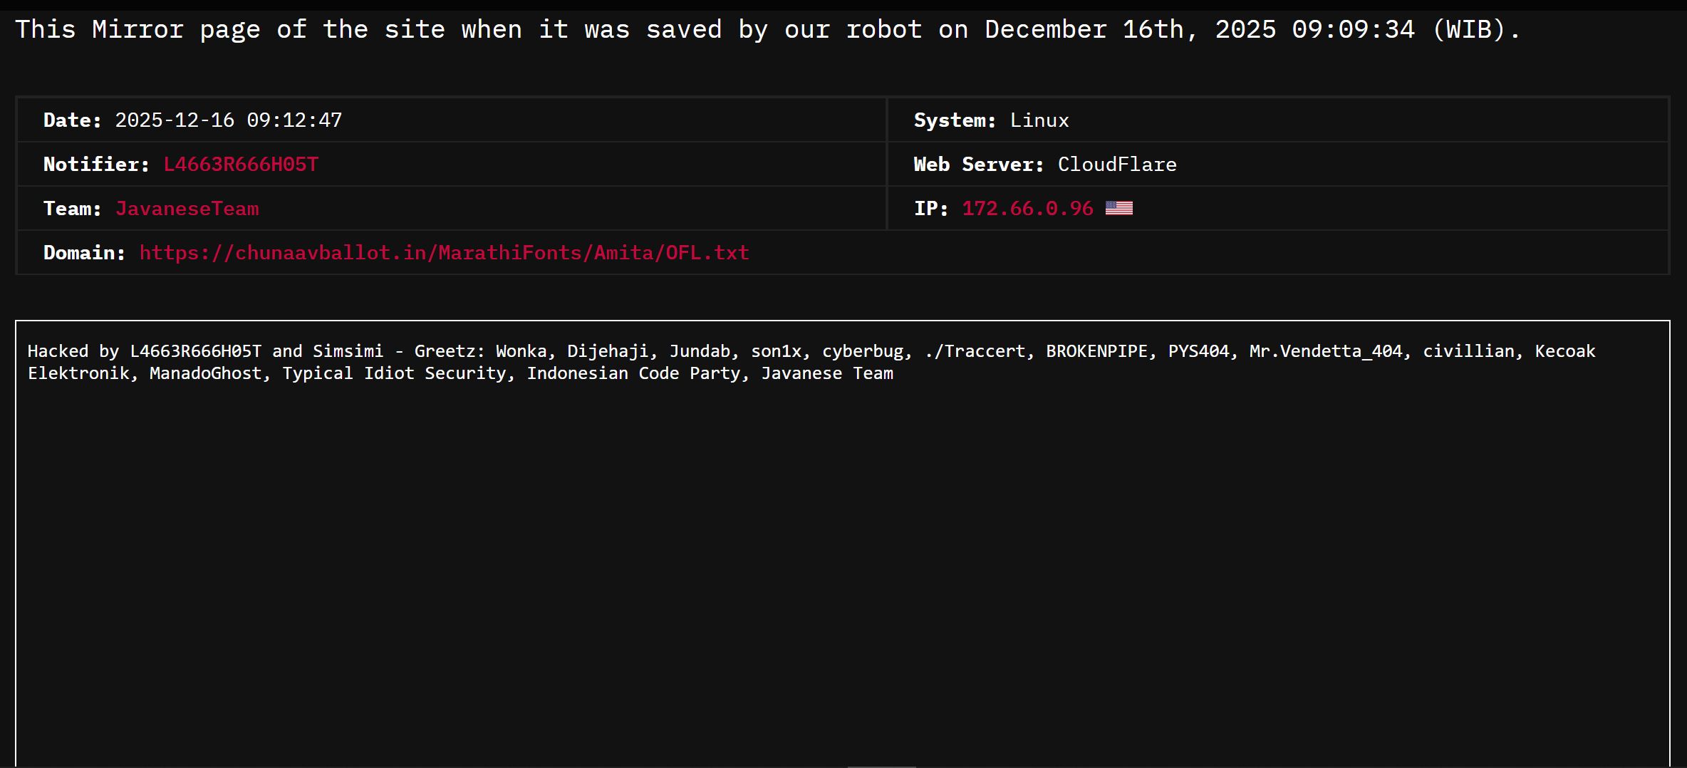Click the date value 2025-12-16 09:12:47

[x=229, y=120]
